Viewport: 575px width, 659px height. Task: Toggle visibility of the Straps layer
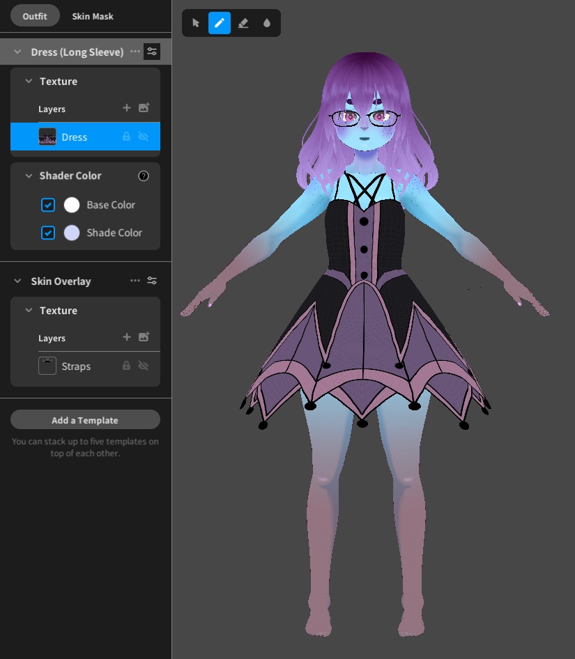click(142, 366)
